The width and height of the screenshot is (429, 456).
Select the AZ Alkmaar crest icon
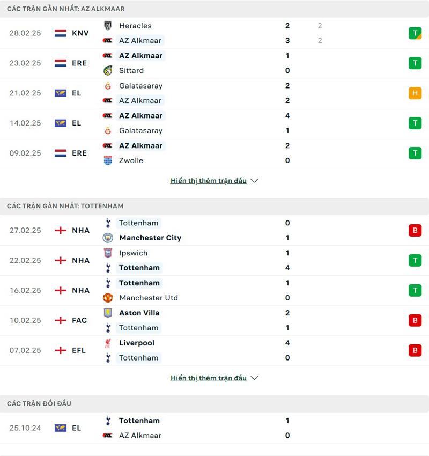[107, 40]
